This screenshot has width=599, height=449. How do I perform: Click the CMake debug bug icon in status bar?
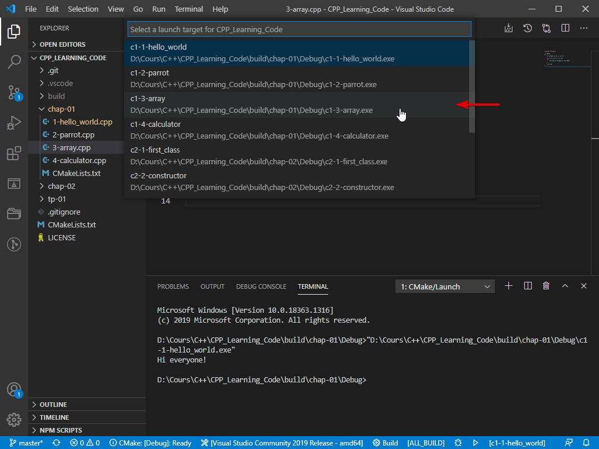(x=458, y=443)
